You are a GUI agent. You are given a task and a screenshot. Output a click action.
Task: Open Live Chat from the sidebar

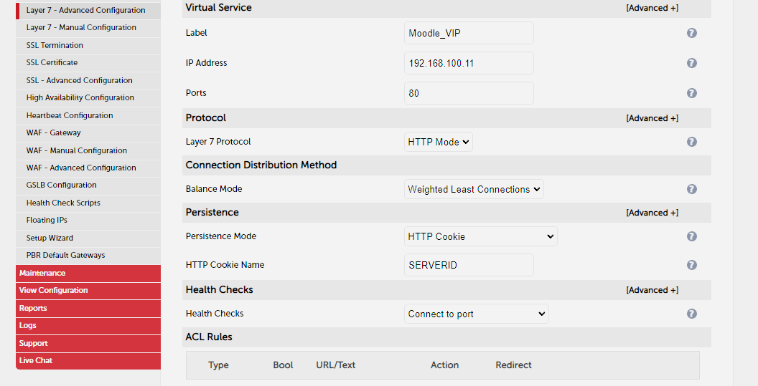point(88,361)
